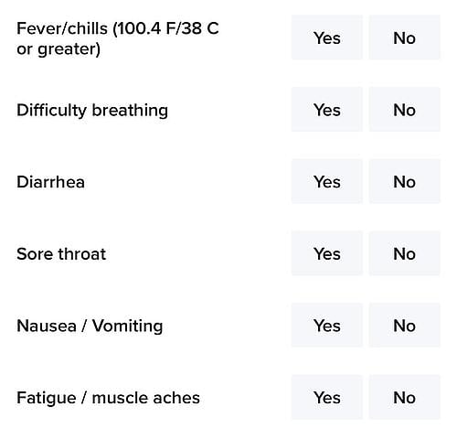Click the Difficulty breathing label
The width and height of the screenshot is (457, 439).
pos(92,111)
